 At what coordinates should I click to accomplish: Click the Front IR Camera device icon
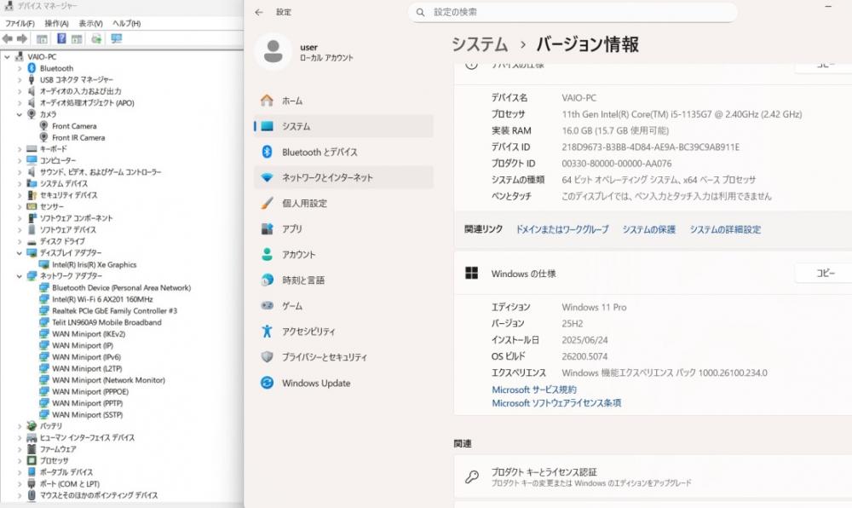tap(44, 137)
